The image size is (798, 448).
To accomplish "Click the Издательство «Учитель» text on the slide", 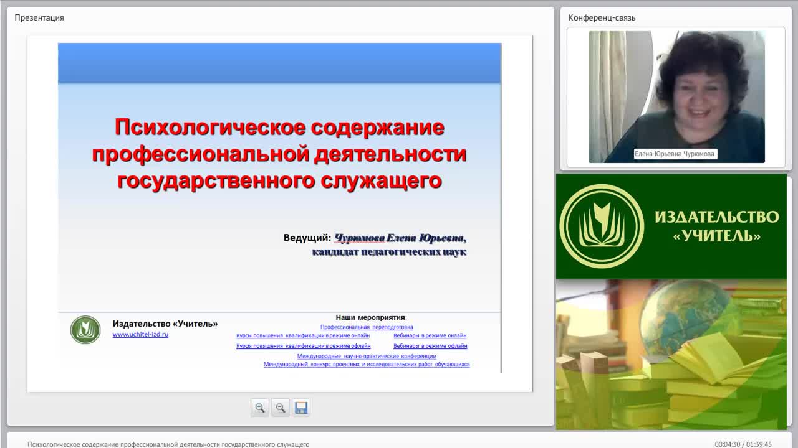I will click(165, 324).
